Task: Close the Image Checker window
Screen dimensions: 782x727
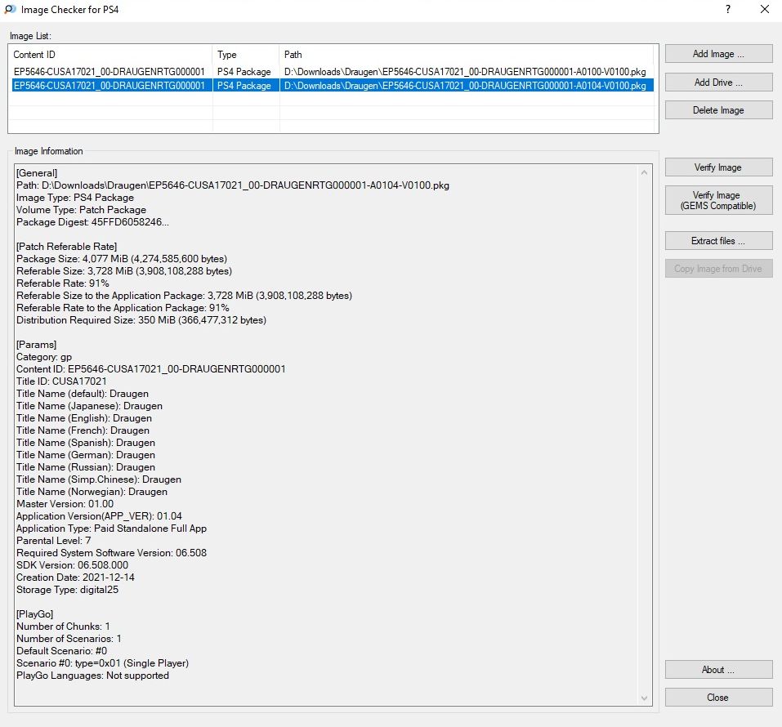Action: click(765, 10)
